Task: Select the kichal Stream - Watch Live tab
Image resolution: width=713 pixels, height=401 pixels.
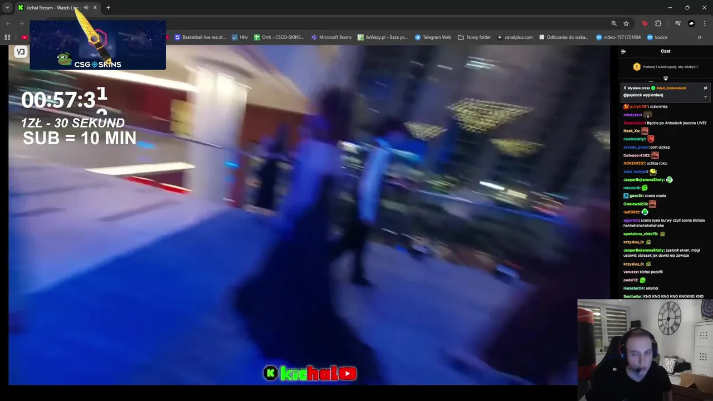Action: tap(57, 8)
